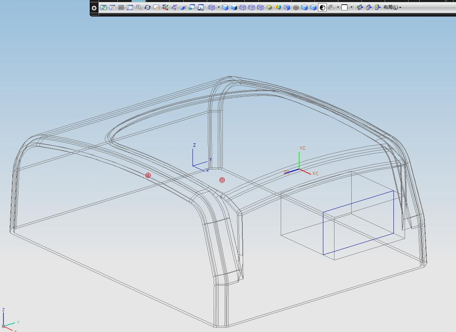Toggle the Clip Section icon
This screenshot has width=456, height=332.
coord(360,8)
